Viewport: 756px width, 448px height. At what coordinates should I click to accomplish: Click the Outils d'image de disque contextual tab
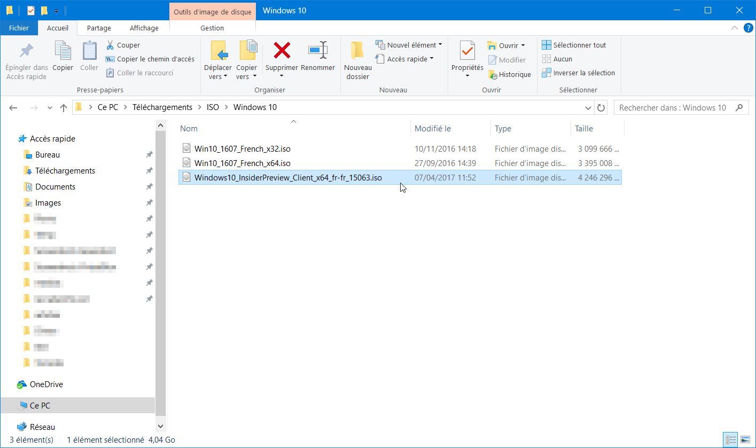click(x=212, y=11)
